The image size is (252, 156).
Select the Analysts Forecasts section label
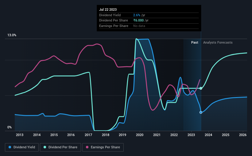pyautogui.click(x=218, y=42)
